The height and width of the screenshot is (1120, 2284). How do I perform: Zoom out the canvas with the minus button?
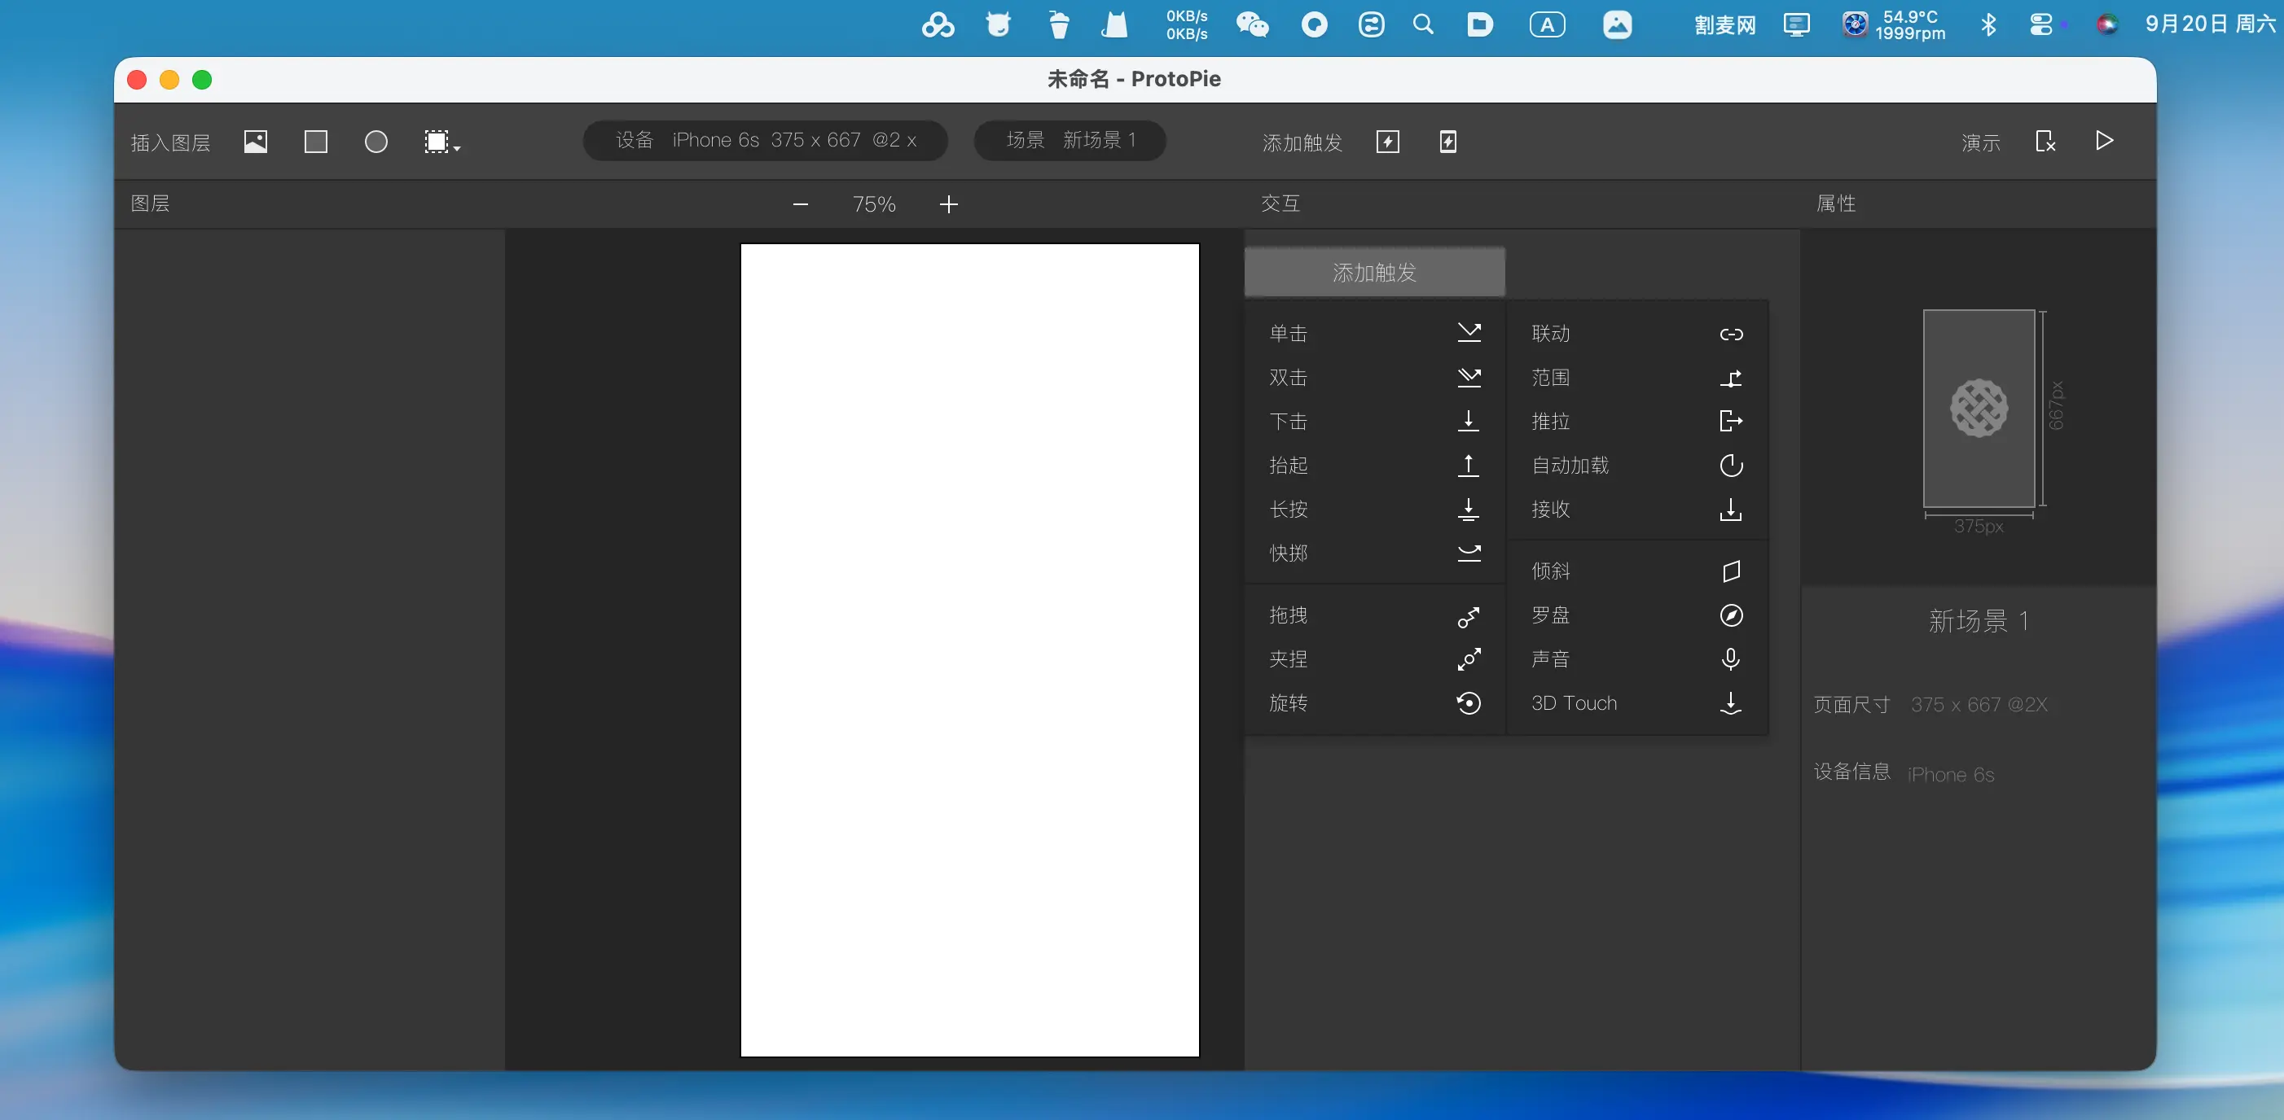[x=800, y=204]
